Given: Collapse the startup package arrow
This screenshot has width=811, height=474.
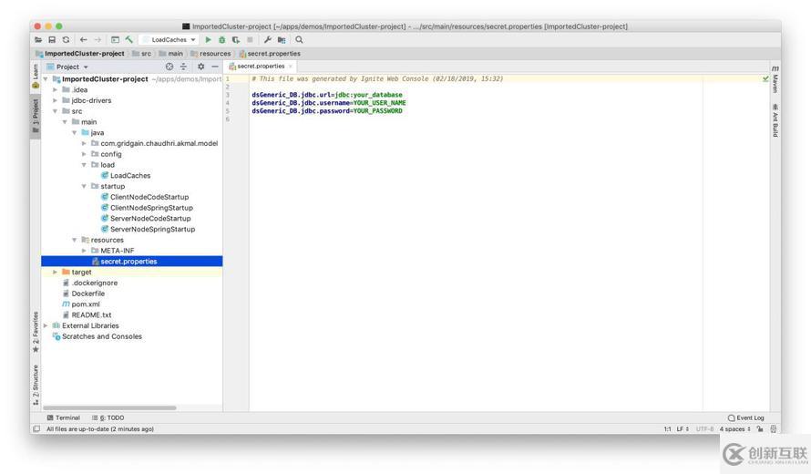Looking at the screenshot, I should coord(85,186).
